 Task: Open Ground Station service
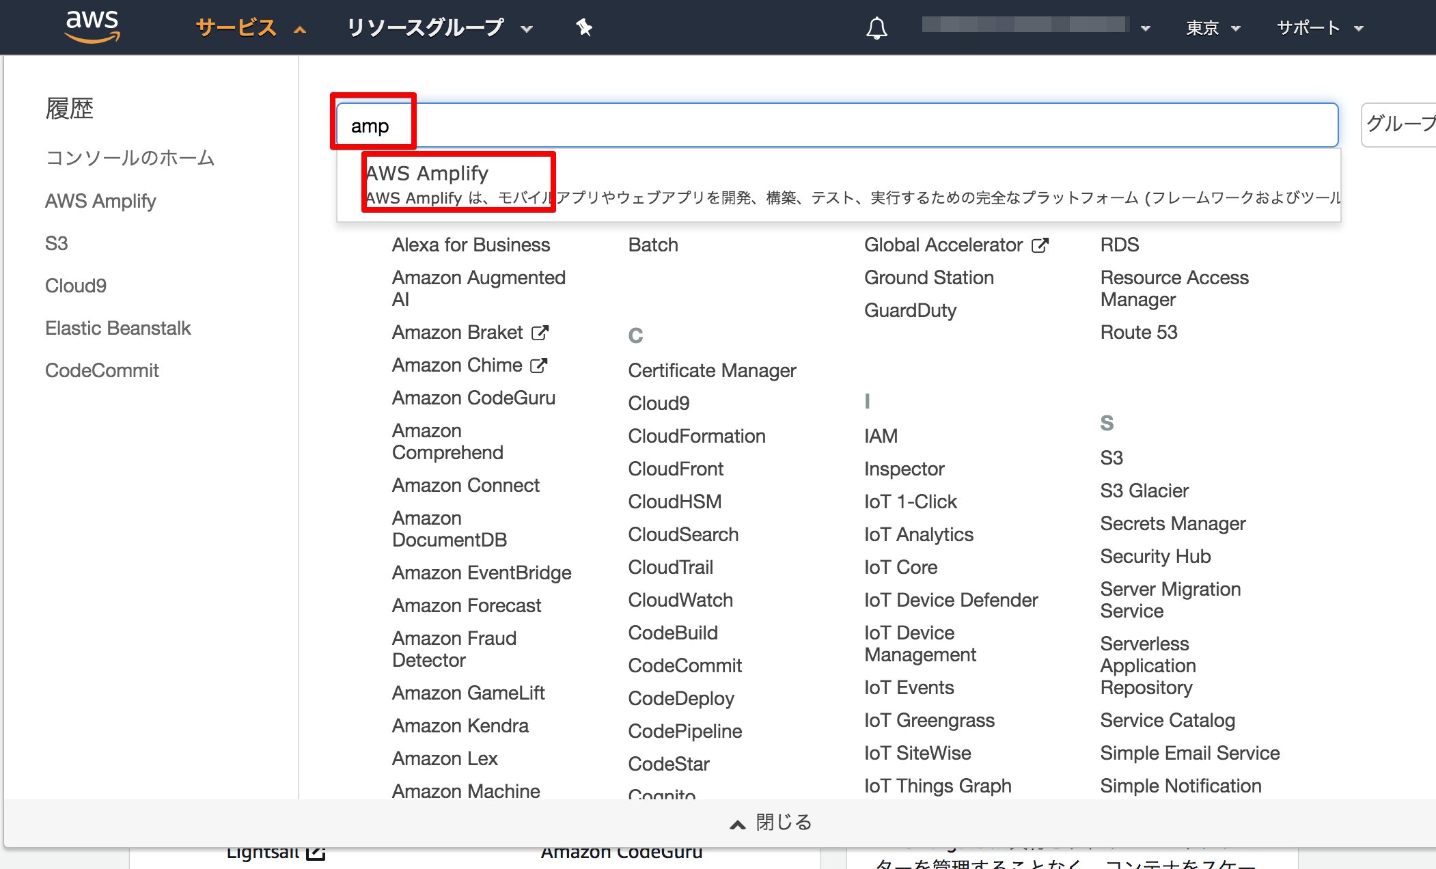pos(929,277)
